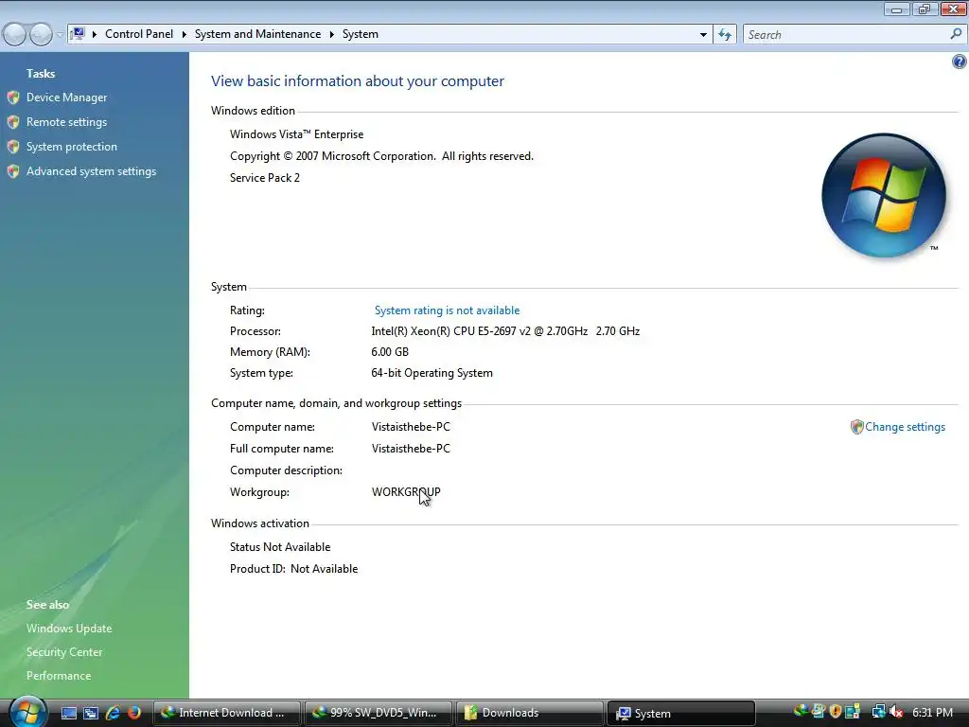Click the shield icon beside System protection
969x727 pixels.
click(x=13, y=147)
